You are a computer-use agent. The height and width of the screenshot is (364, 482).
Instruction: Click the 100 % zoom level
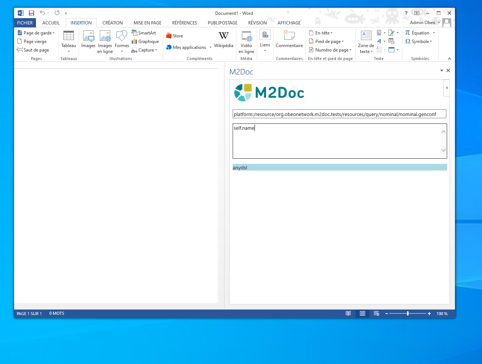pyautogui.click(x=442, y=314)
